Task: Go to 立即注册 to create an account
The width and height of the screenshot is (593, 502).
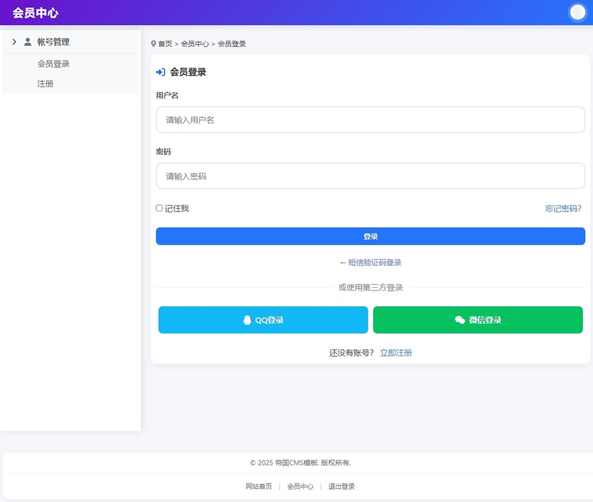Action: [x=397, y=352]
